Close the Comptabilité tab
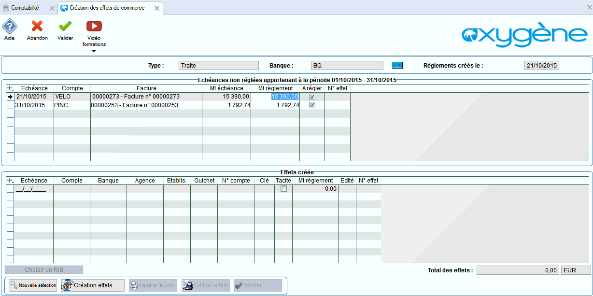The width and height of the screenshot is (593, 296). [52, 8]
